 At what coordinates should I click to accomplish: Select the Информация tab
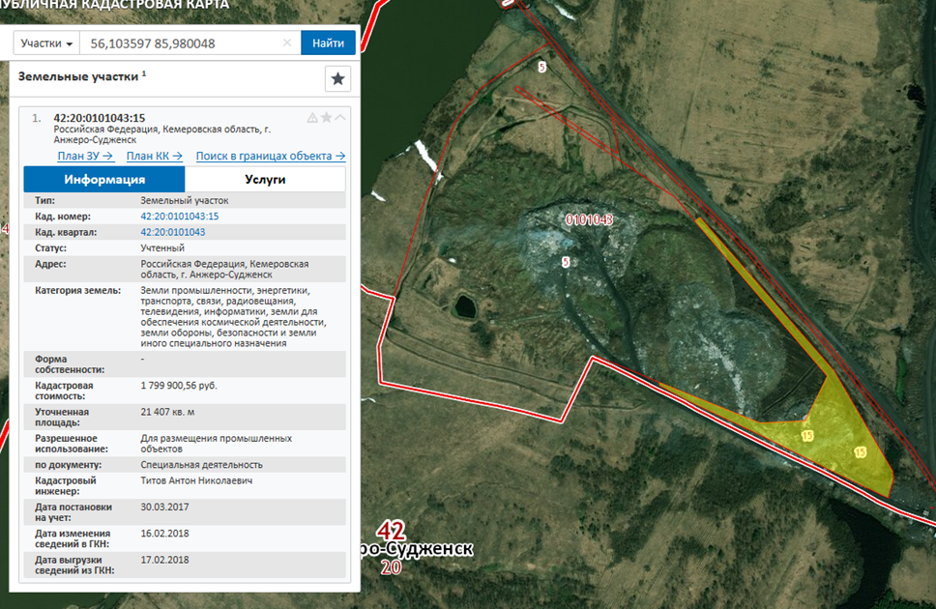[x=104, y=180]
